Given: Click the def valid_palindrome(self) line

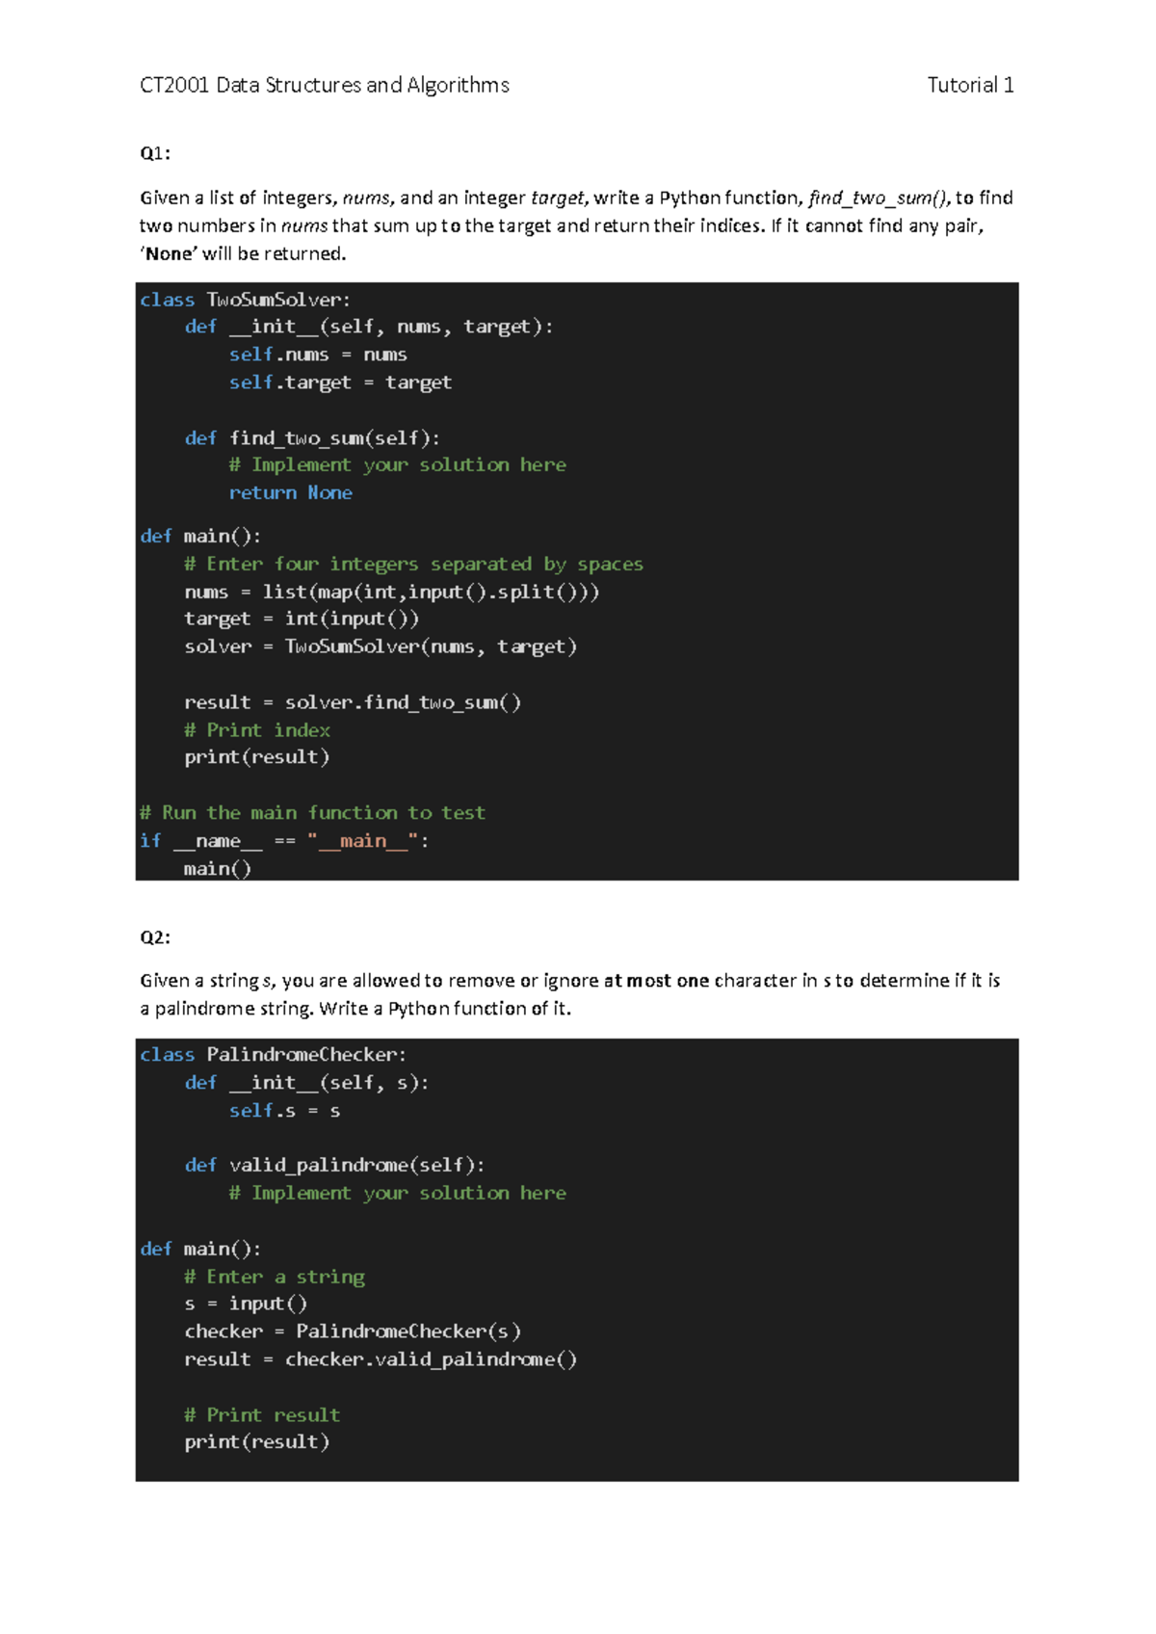Looking at the screenshot, I should pos(334,1166).
